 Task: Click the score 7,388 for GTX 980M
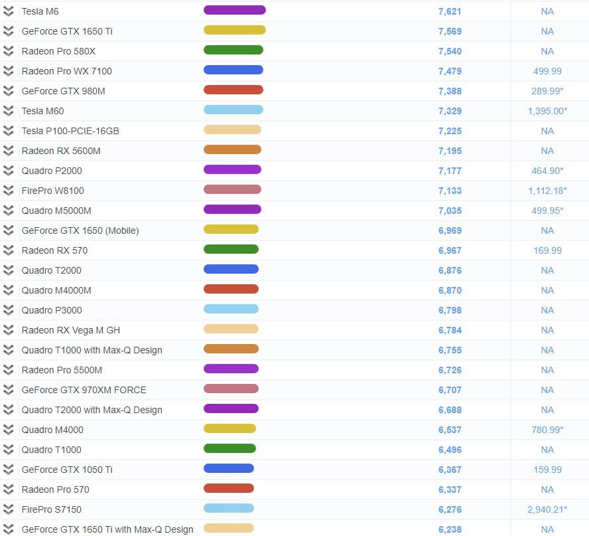point(450,92)
